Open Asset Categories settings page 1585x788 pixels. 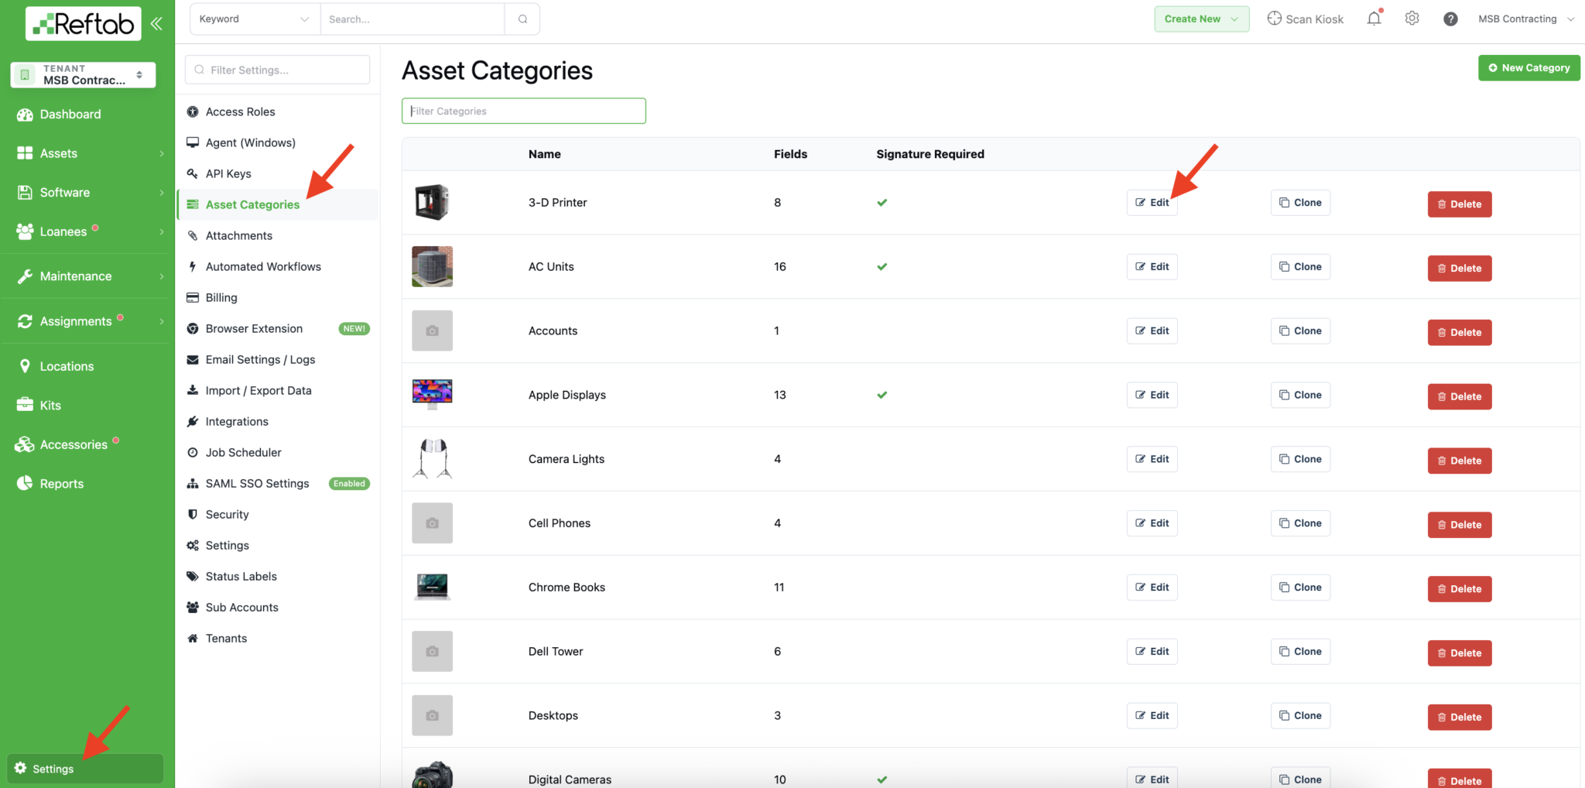279,204
